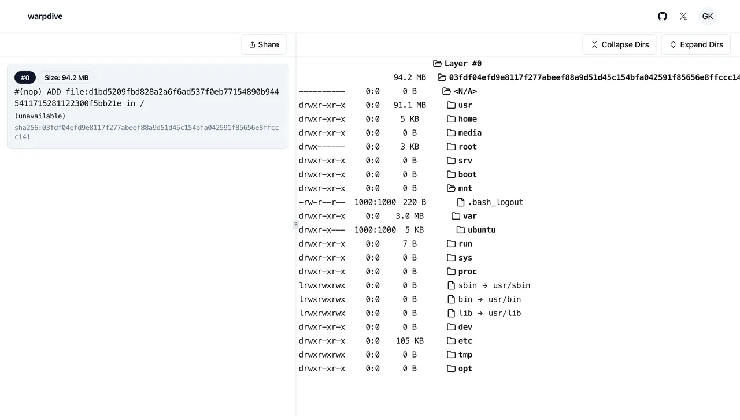Click the sbin symlink file icon
The height and width of the screenshot is (420, 740).
click(452, 285)
